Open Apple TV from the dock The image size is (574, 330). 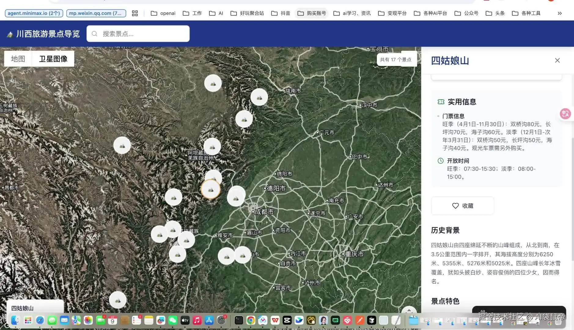[x=185, y=320]
